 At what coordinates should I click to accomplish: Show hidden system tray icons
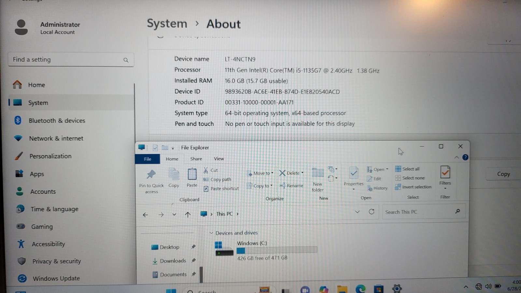point(466,287)
